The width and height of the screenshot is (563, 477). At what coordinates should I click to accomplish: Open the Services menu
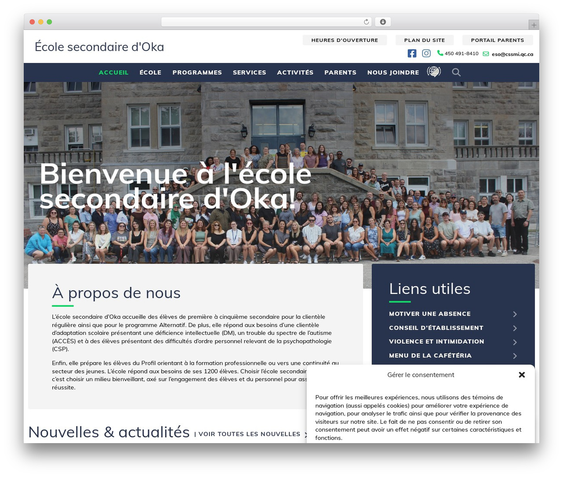click(249, 73)
